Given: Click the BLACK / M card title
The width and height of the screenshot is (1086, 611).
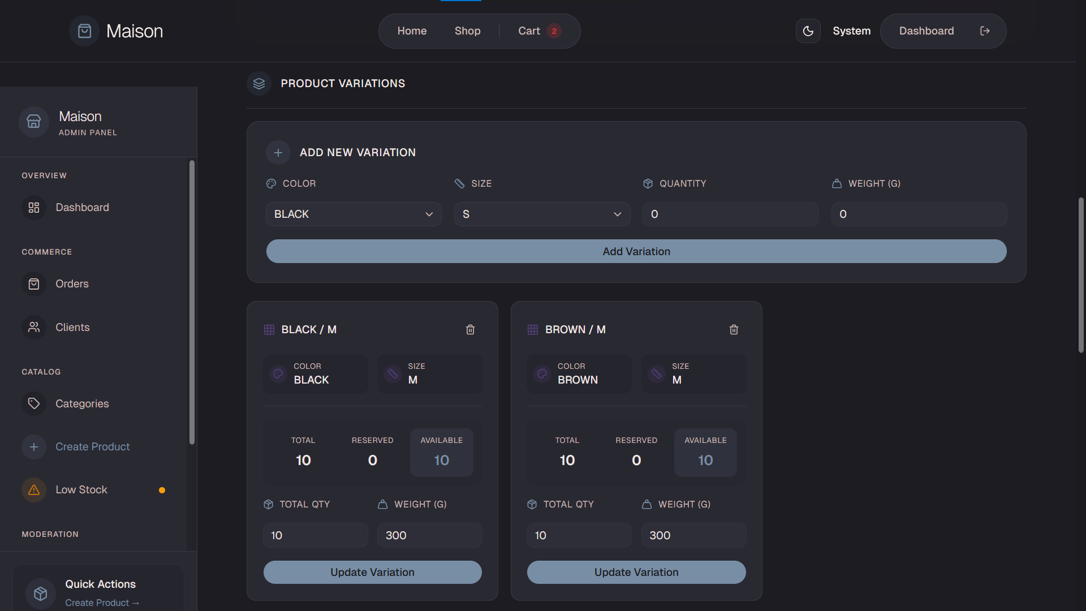Looking at the screenshot, I should click(x=309, y=330).
